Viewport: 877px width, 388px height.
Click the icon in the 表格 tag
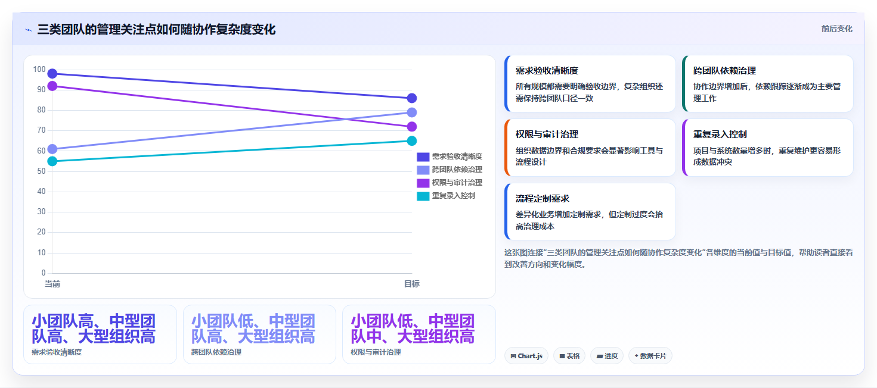[562, 356]
